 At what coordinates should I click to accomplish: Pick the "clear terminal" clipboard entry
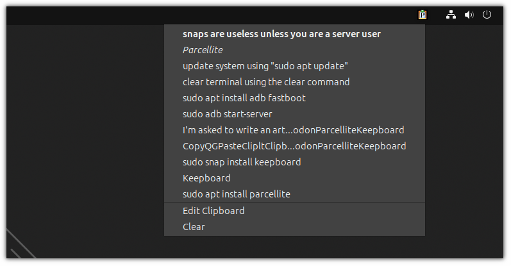click(266, 81)
